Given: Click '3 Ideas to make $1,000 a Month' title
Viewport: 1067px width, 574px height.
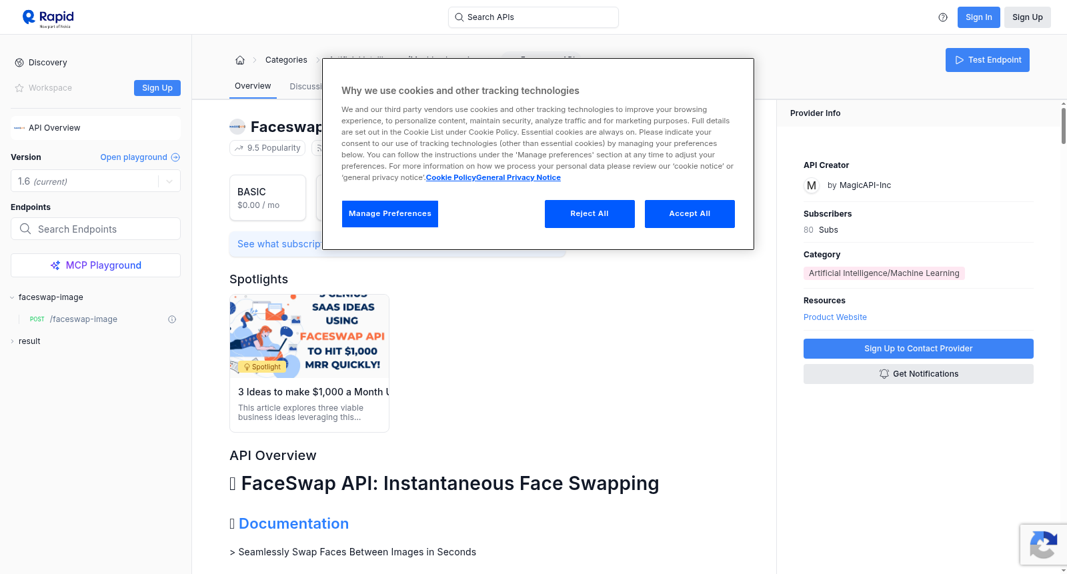Looking at the screenshot, I should 313,392.
